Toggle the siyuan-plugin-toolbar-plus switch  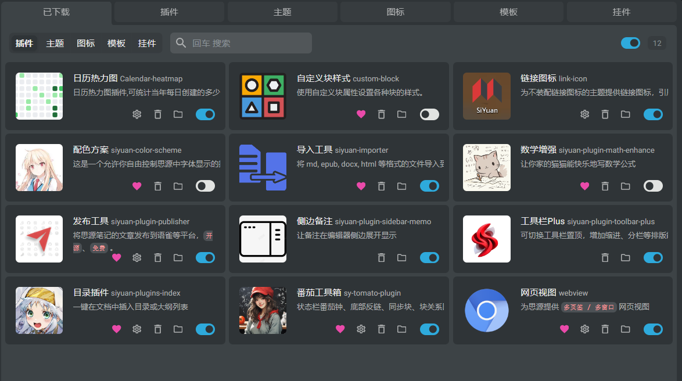(653, 257)
